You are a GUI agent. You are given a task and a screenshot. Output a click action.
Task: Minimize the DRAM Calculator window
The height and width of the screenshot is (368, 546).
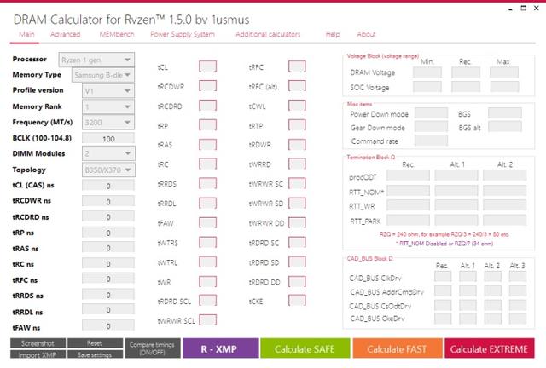coord(510,9)
